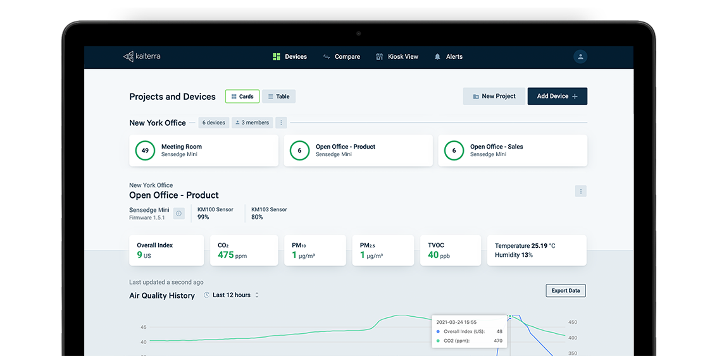717x356 pixels.
Task: Open the user profile avatar
Action: (x=580, y=57)
